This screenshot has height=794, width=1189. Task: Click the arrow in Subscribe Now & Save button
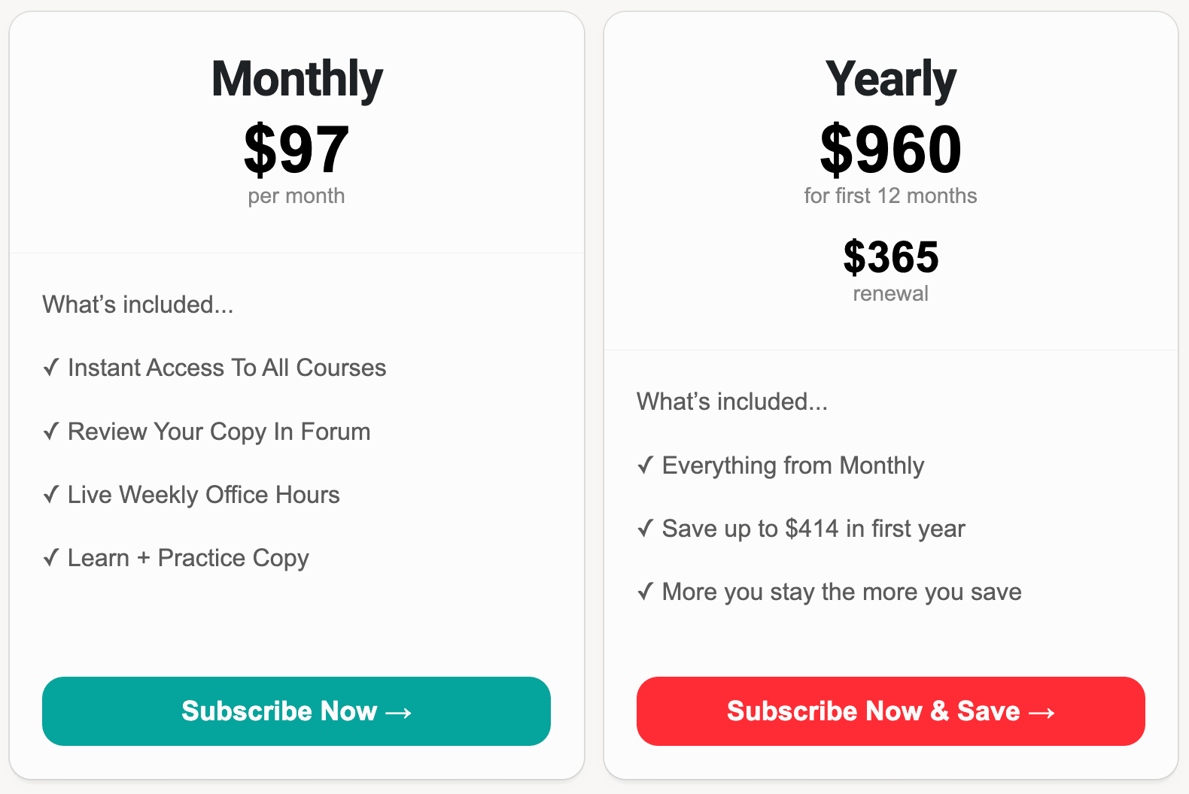coord(1042,712)
